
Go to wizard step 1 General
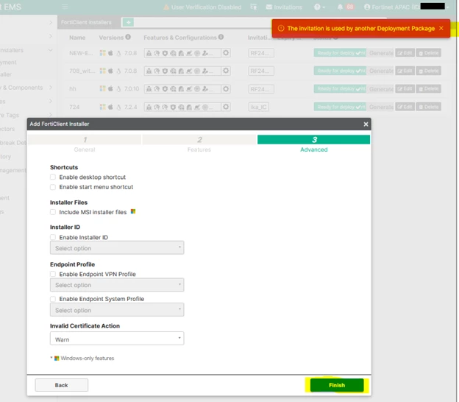click(x=85, y=144)
